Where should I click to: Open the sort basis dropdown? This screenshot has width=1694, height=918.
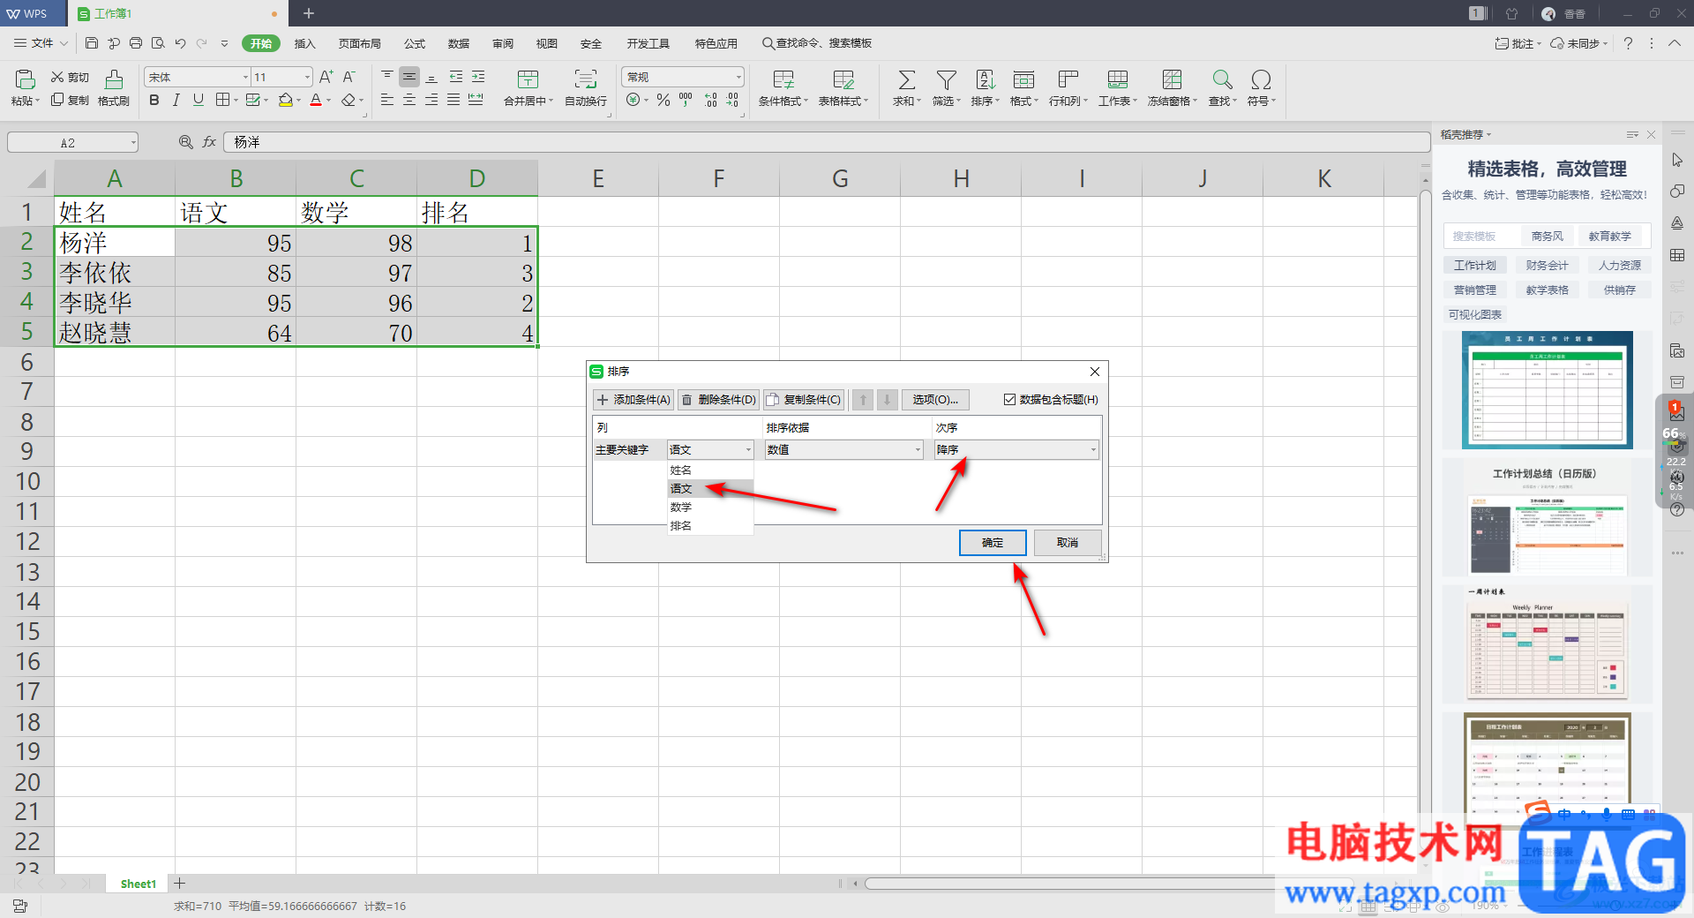click(918, 450)
